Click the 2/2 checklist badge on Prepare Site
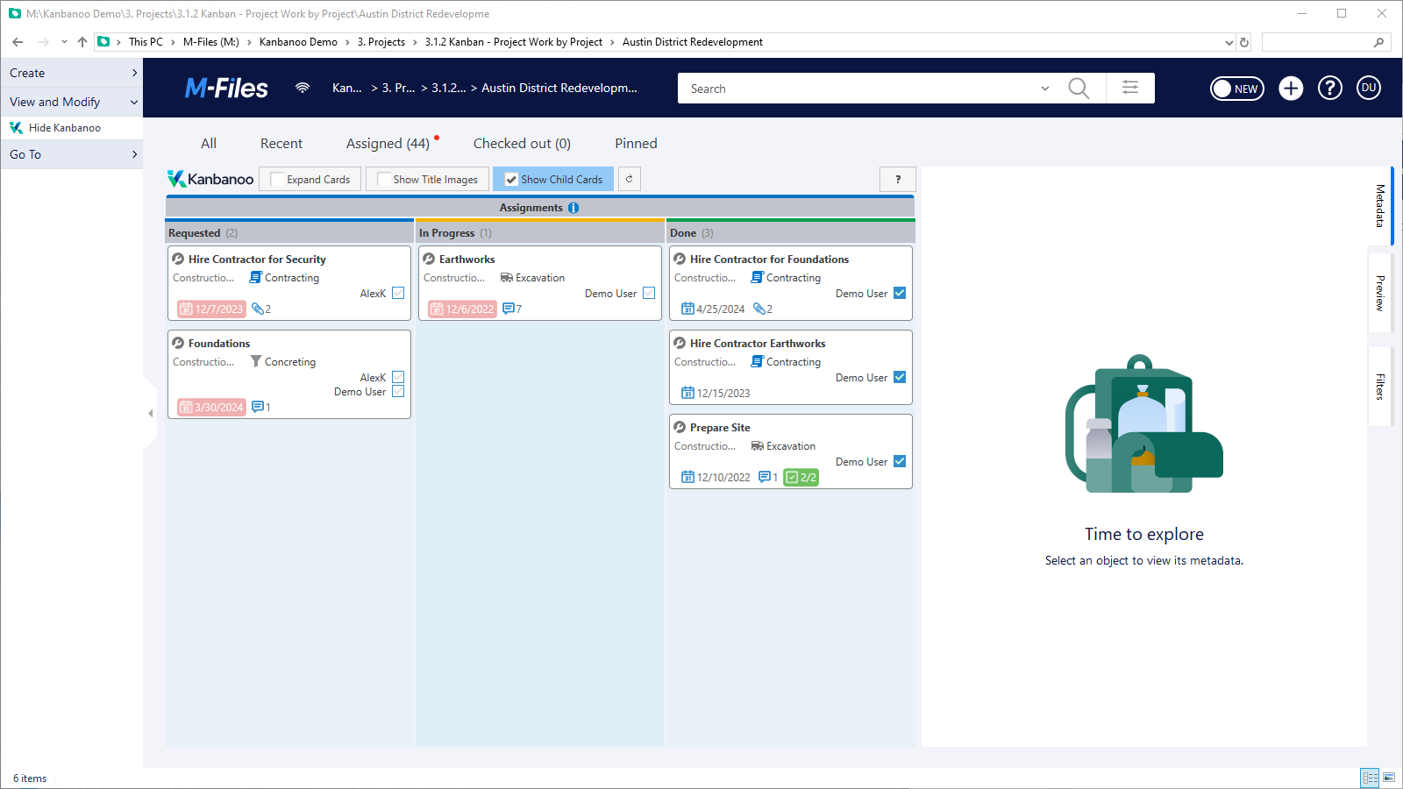Screen dimensions: 1403x789 click(x=801, y=477)
